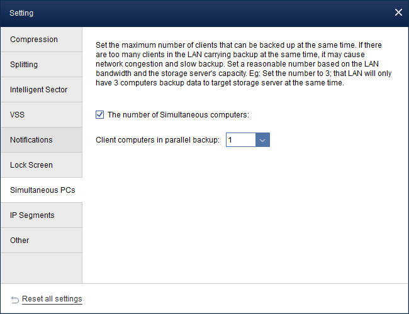409x314 pixels.
Task: Click the 'Client computers in parallel backup' label
Action: (157, 140)
